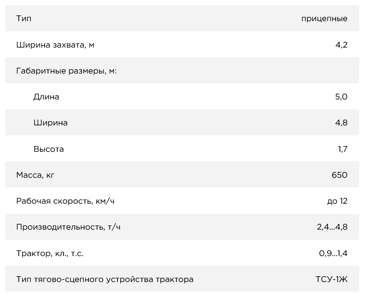Click the 4,2 capture width value
Viewport: 365px width, 294px height.
coord(341,45)
